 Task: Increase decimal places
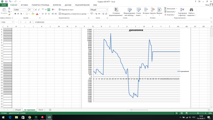[x=103, y=14]
